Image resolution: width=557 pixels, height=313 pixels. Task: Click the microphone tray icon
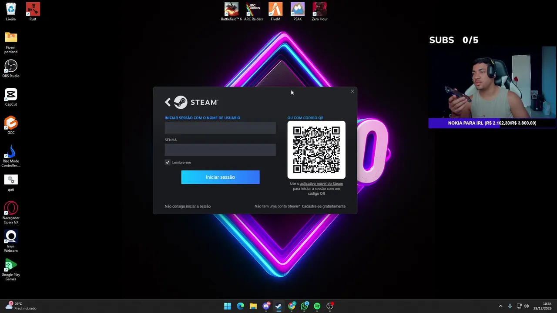click(x=510, y=306)
